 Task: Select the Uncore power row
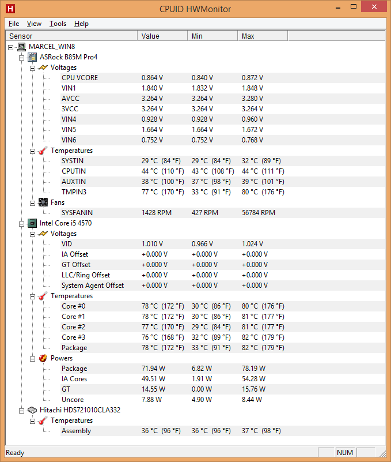[223, 400]
